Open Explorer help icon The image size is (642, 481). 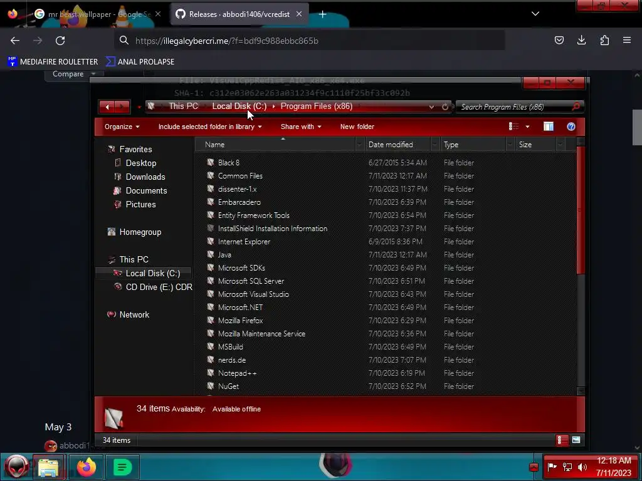point(571,127)
